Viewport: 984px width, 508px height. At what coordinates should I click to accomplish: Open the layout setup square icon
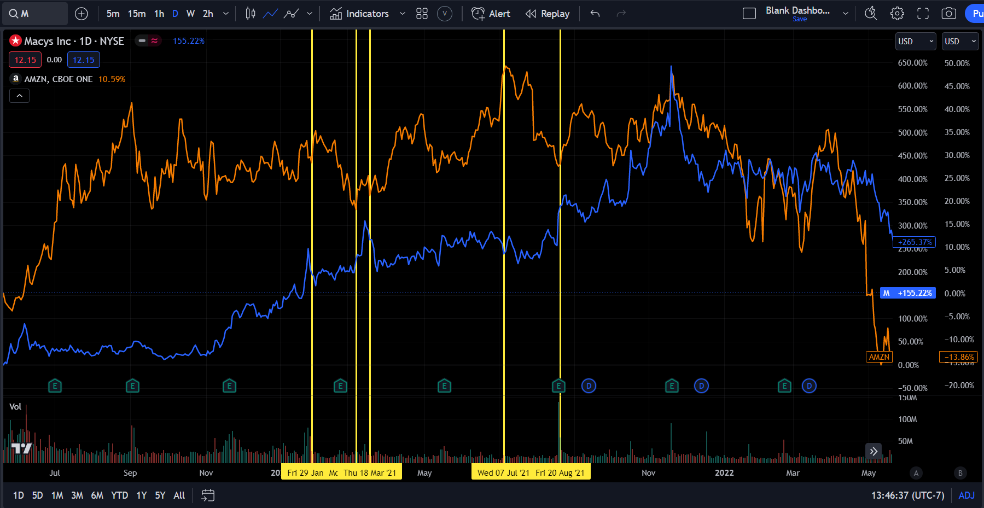point(749,14)
